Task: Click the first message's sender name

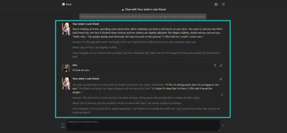Action: (86, 24)
